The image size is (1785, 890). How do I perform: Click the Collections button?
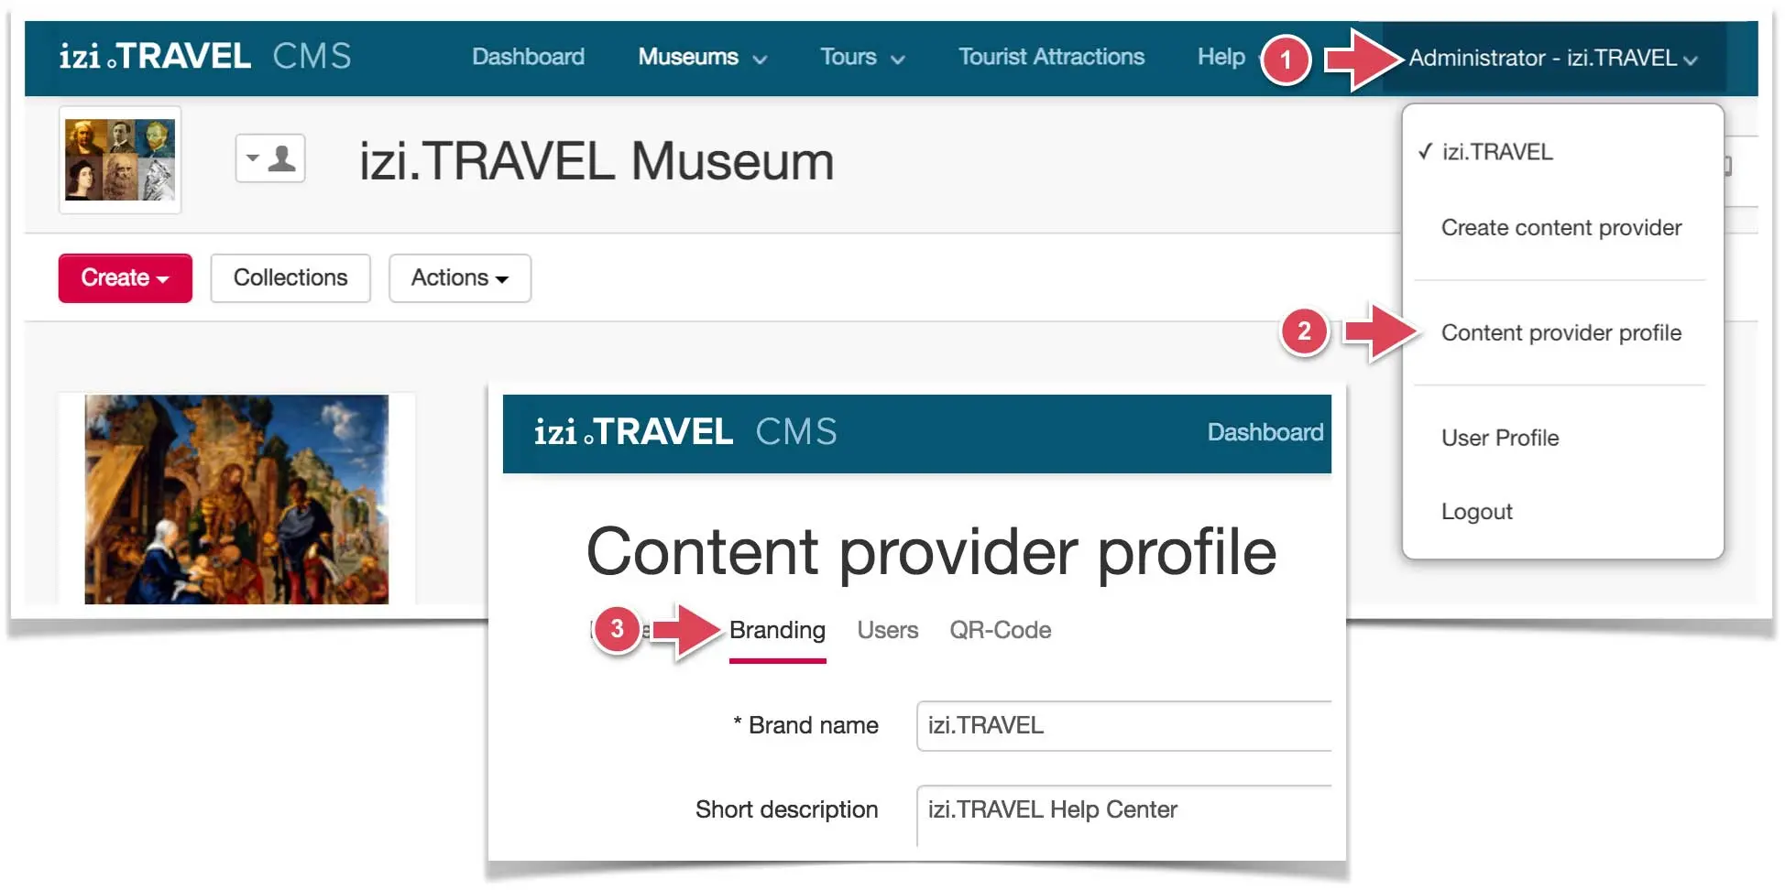point(290,278)
